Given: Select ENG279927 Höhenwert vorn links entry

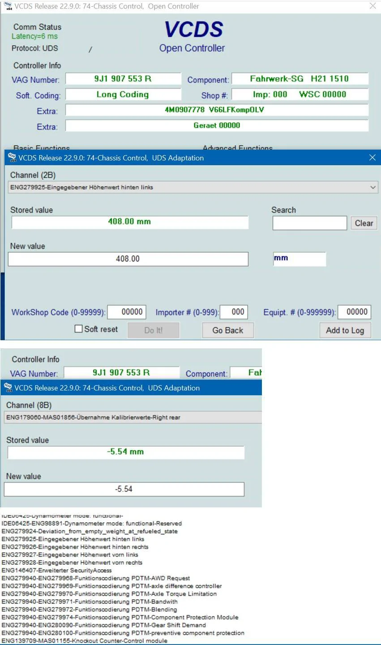Looking at the screenshot, I should click(70, 554).
